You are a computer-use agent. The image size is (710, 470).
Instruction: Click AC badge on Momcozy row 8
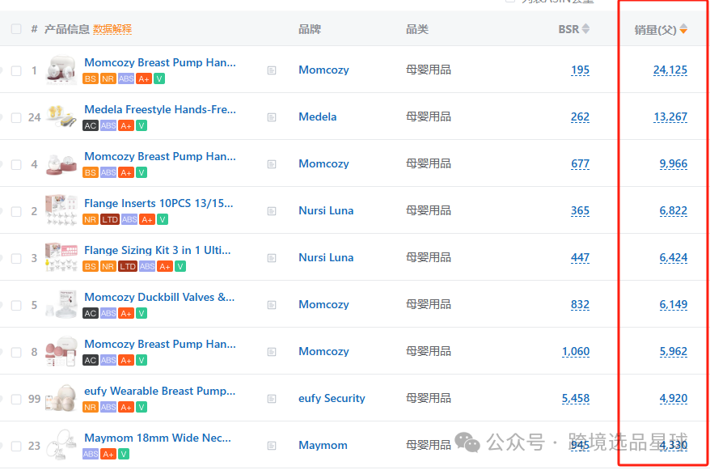coord(90,361)
